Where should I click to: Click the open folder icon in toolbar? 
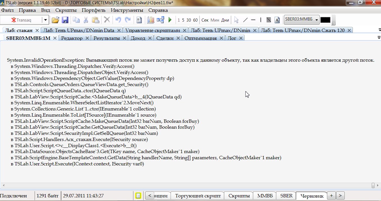click(x=55, y=20)
